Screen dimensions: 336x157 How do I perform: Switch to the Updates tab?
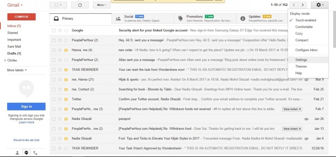point(262,19)
